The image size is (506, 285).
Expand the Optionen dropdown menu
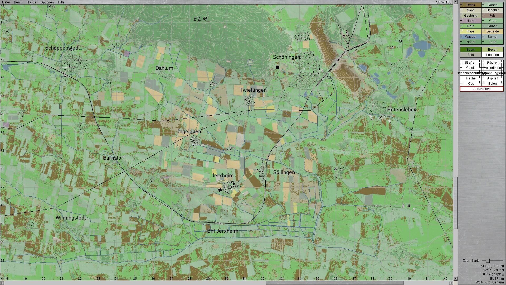47,2
